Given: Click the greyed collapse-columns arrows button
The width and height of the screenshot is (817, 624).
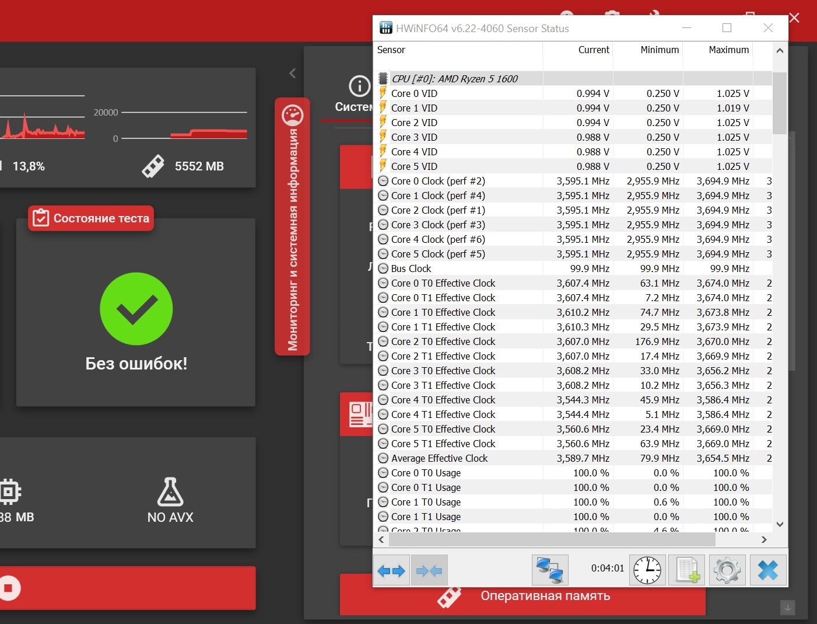Looking at the screenshot, I should (x=429, y=570).
